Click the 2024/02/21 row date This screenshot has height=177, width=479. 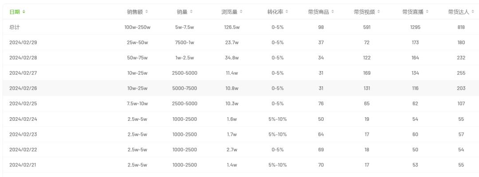click(x=23, y=165)
